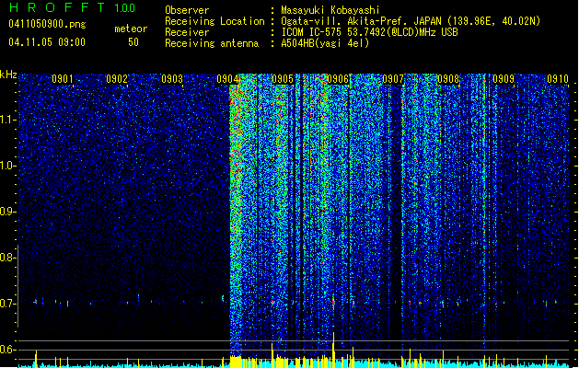Select the filename 0411050900.png
579x368 pixels.
pos(47,24)
